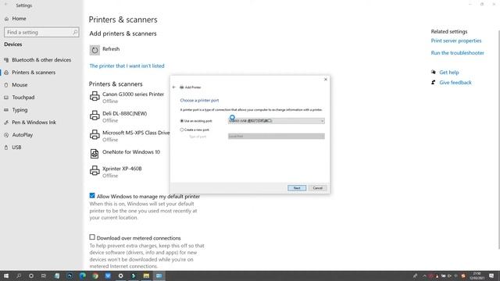Launch Google Chrome from the taskbar
Image resolution: width=500 pixels, height=281 pixels.
tap(95, 276)
